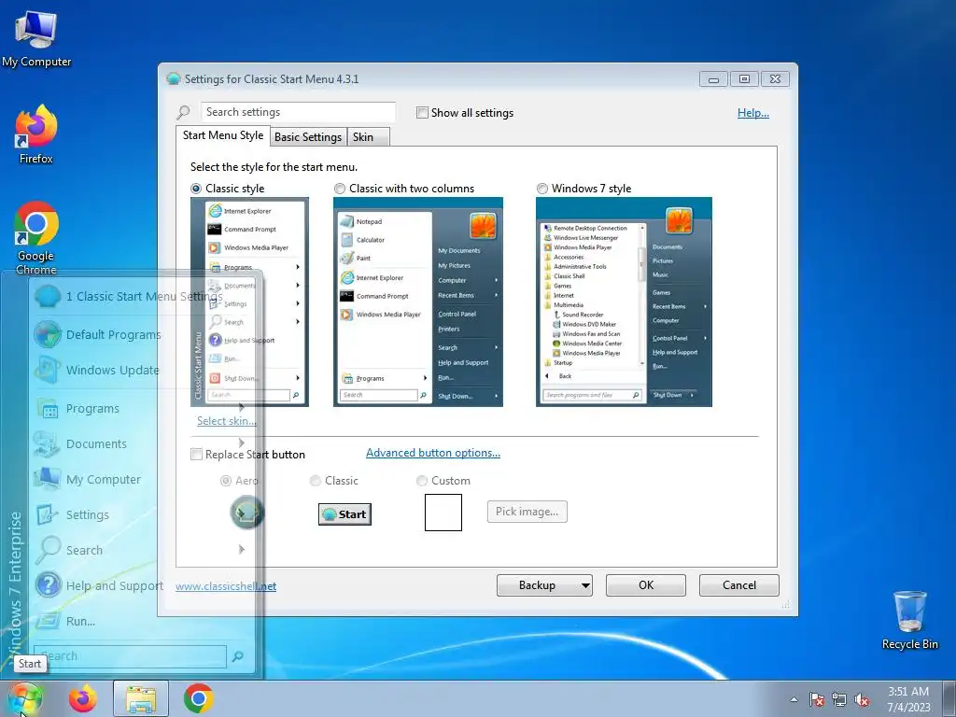This screenshot has height=717, width=956.
Task: Click the Classic Start Menu shell title icon
Action: point(174,78)
